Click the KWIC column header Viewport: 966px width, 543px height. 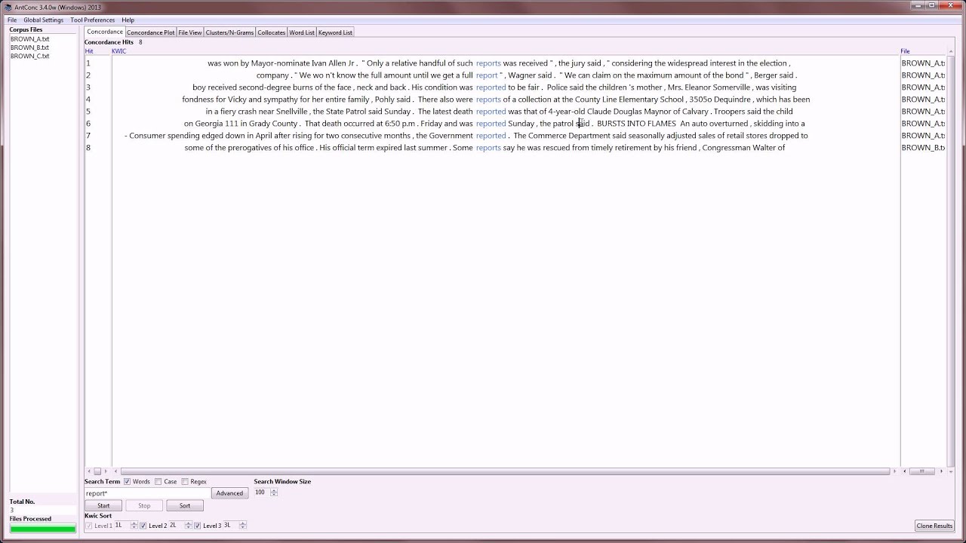coord(118,51)
